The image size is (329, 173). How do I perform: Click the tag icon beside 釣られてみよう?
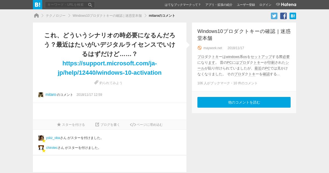point(96,82)
